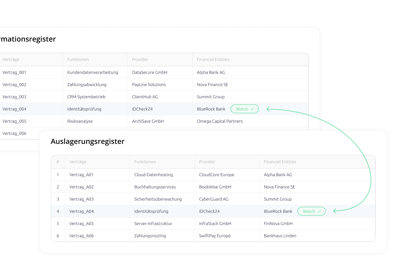404x278 pixels.
Task: Click the Sicherheitsüberwachung cell
Action: [158, 199]
